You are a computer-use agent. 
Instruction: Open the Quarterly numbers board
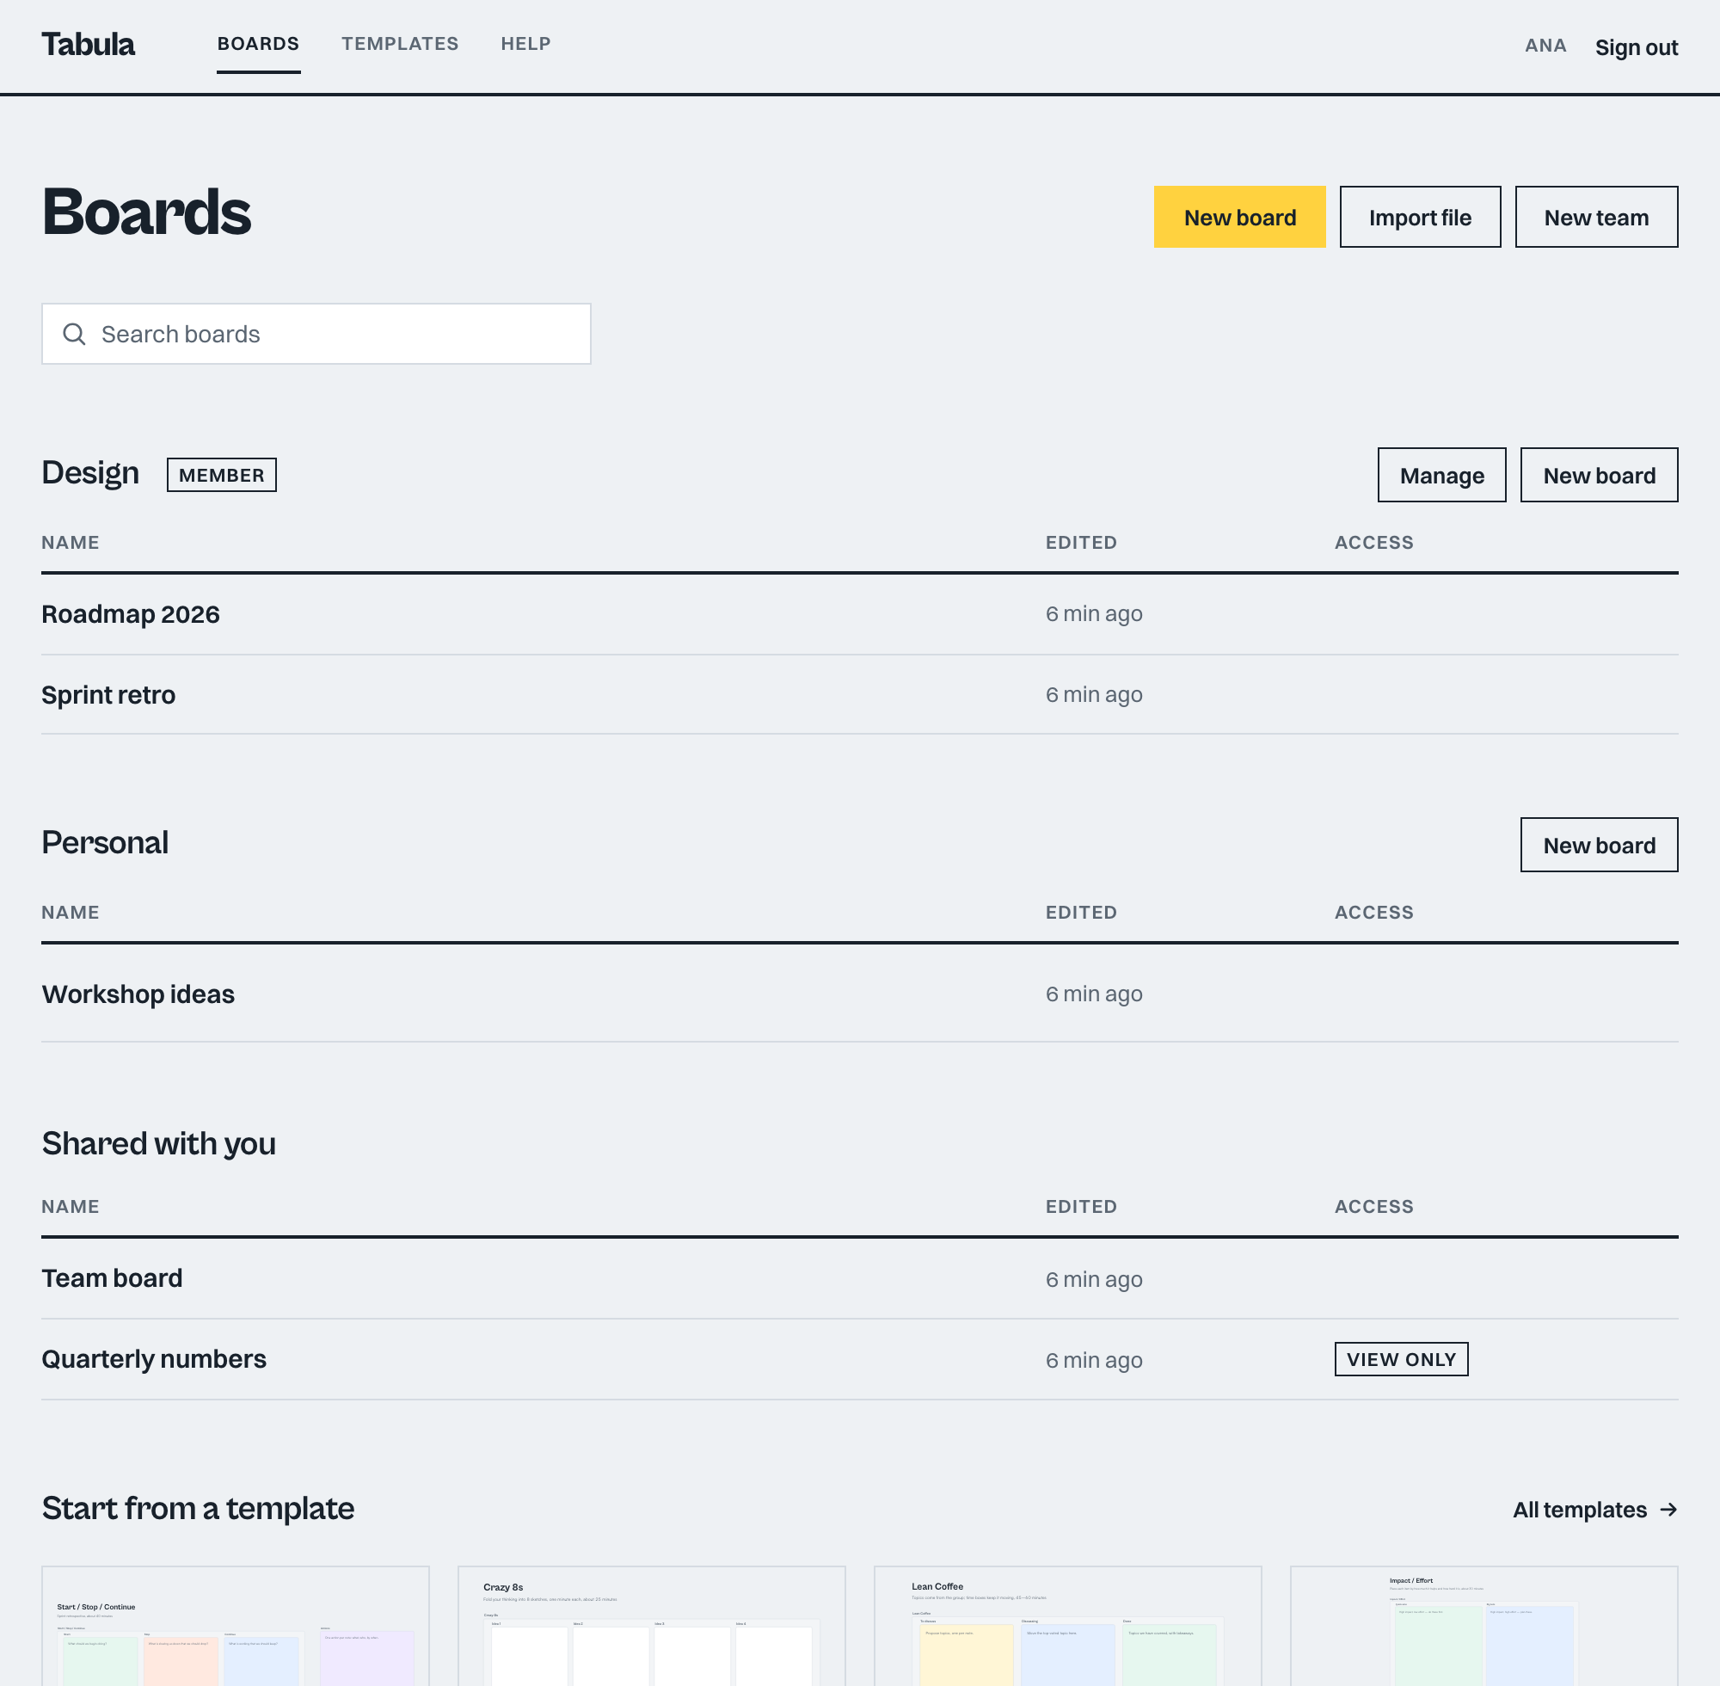point(154,1359)
